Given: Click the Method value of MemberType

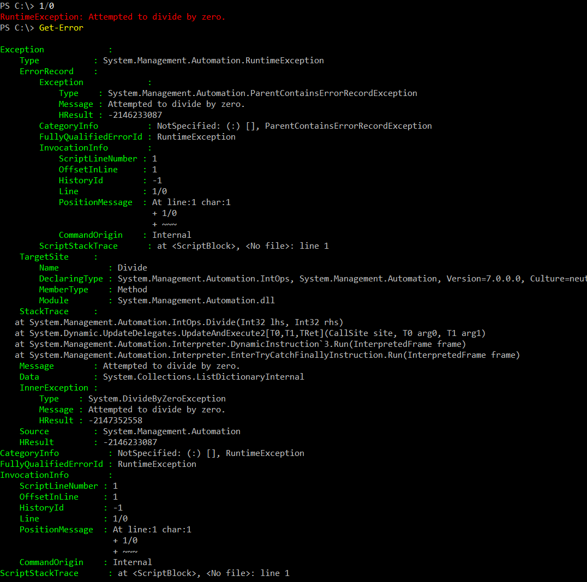Looking at the screenshot, I should [133, 289].
